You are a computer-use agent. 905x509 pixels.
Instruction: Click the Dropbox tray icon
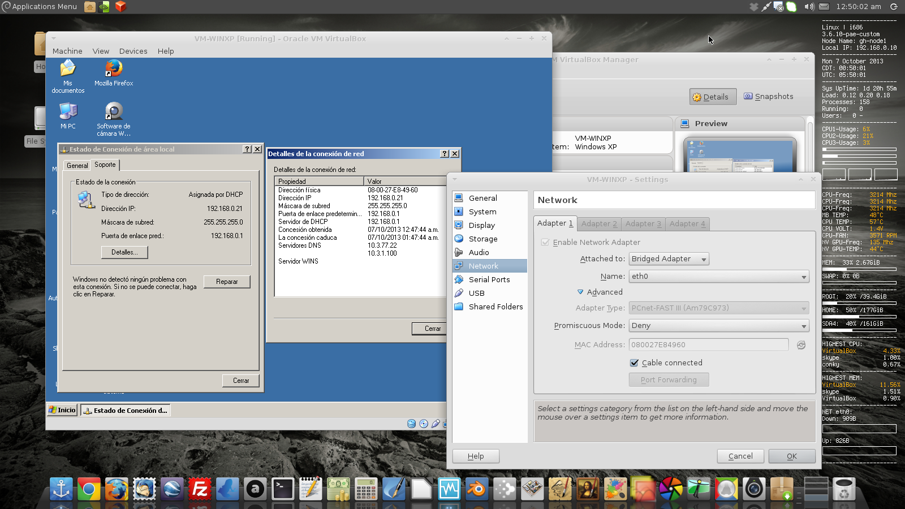click(753, 7)
